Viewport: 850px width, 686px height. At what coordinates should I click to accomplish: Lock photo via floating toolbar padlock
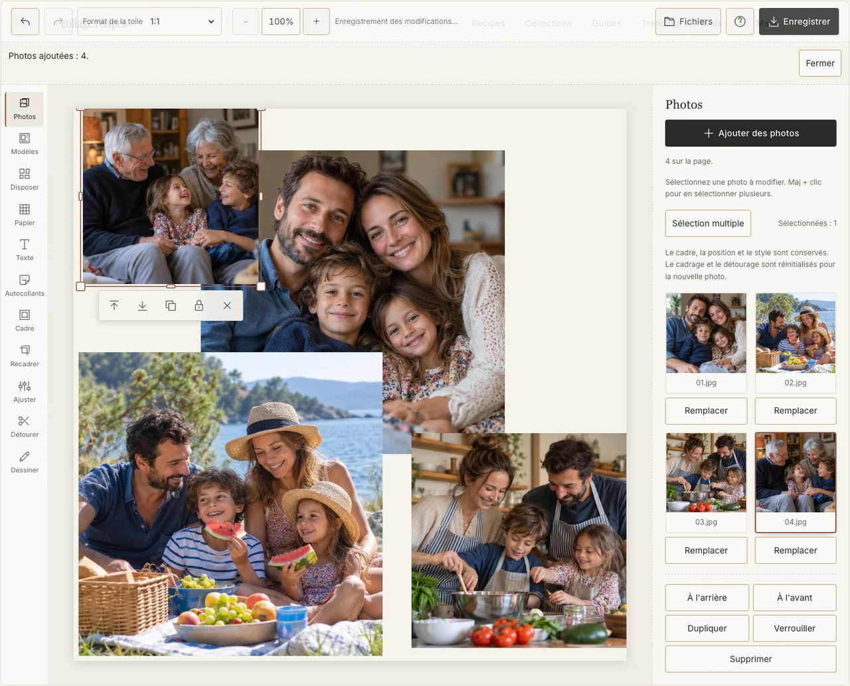(199, 306)
